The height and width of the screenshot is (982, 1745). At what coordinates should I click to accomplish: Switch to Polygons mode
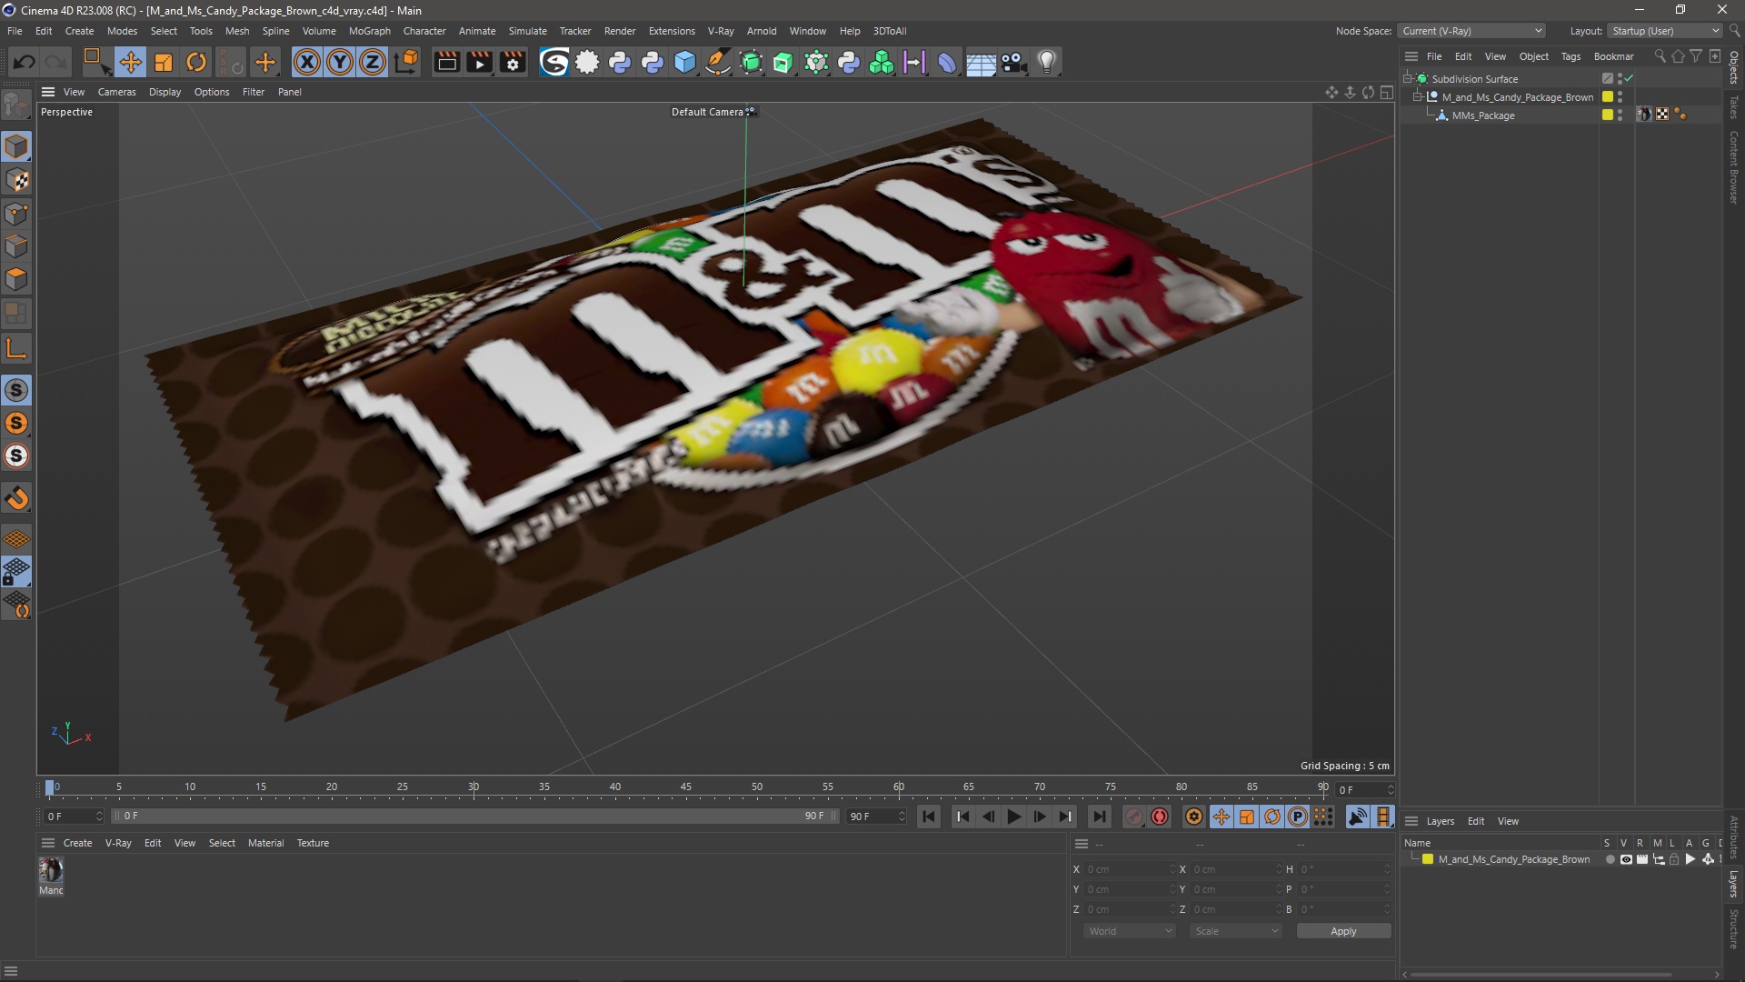[x=16, y=279]
